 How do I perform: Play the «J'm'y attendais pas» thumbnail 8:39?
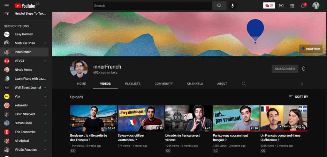click(141, 118)
